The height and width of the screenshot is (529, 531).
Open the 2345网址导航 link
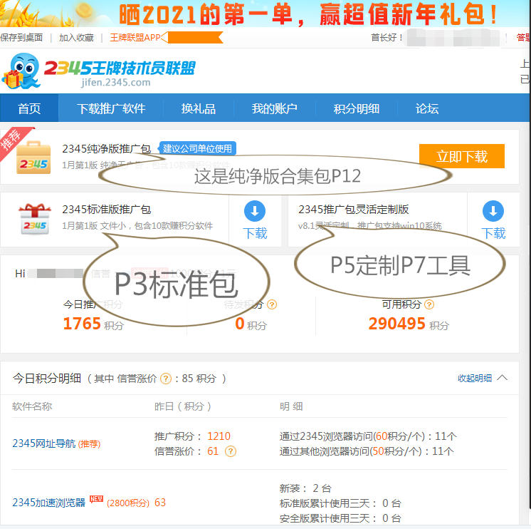[44, 443]
